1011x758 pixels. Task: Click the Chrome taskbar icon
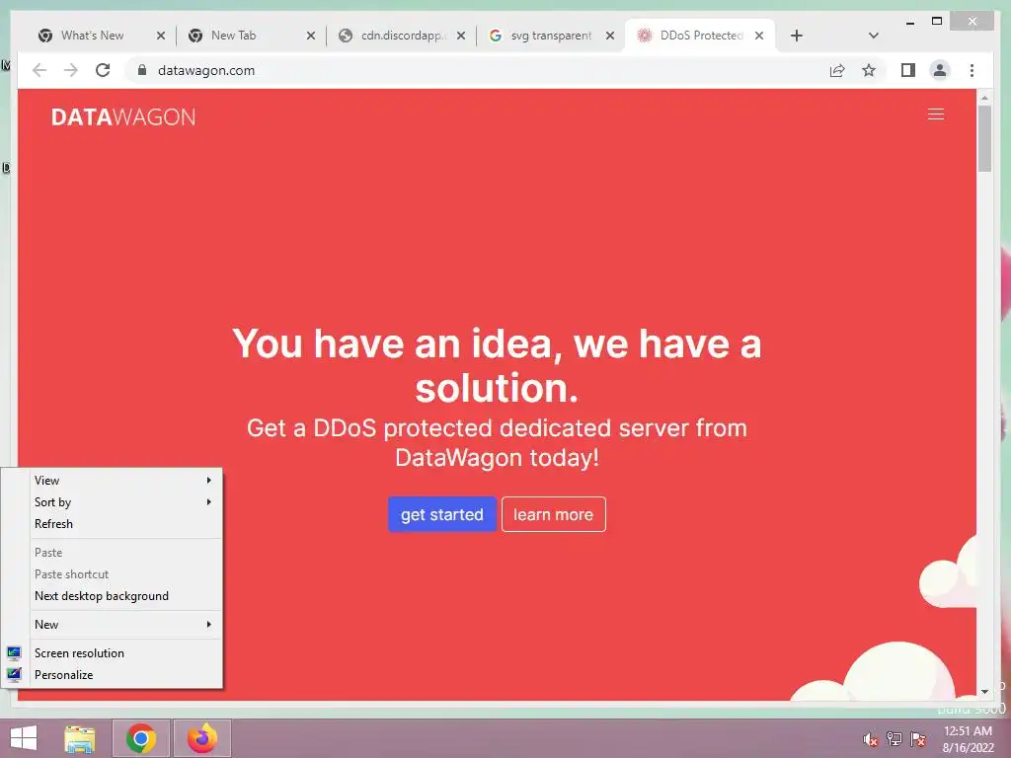tap(141, 738)
